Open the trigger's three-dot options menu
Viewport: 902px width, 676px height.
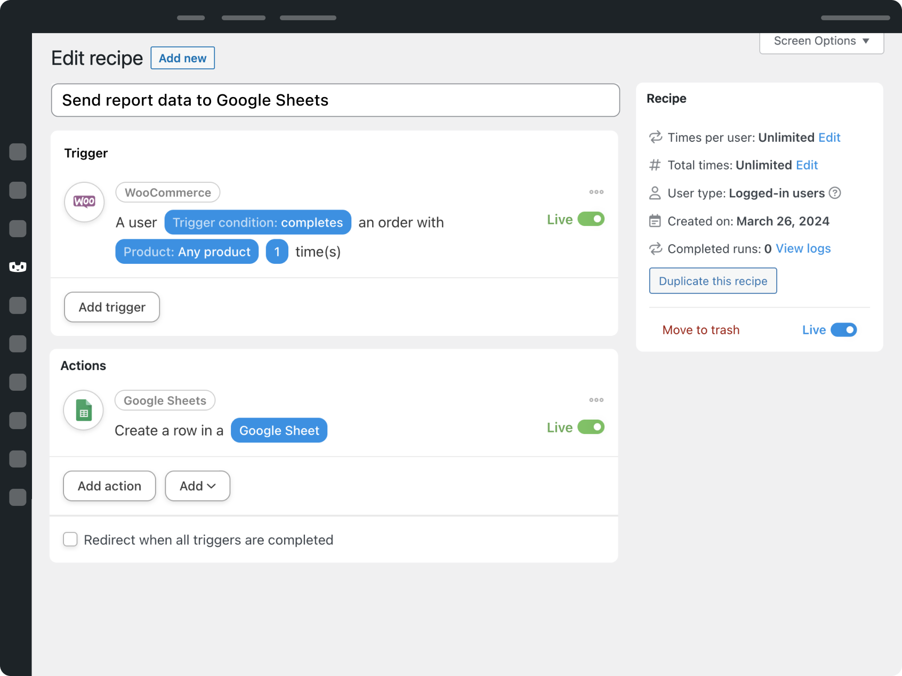point(596,192)
